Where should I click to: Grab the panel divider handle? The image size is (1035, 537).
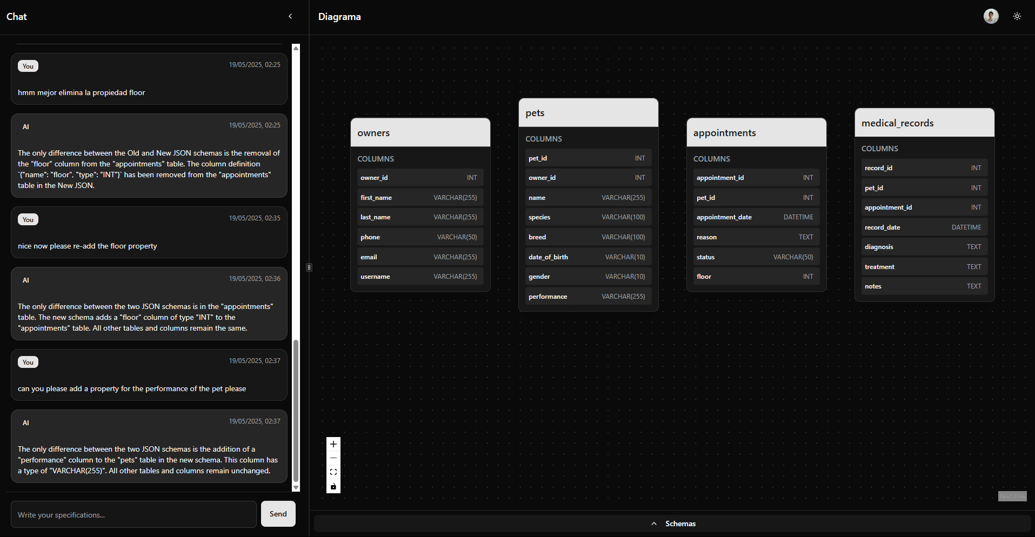click(309, 267)
